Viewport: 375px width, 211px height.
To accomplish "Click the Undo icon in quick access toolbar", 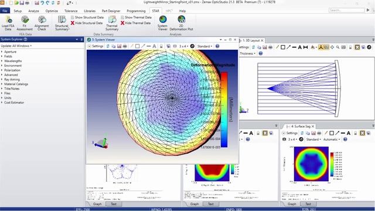I will 42,3.
